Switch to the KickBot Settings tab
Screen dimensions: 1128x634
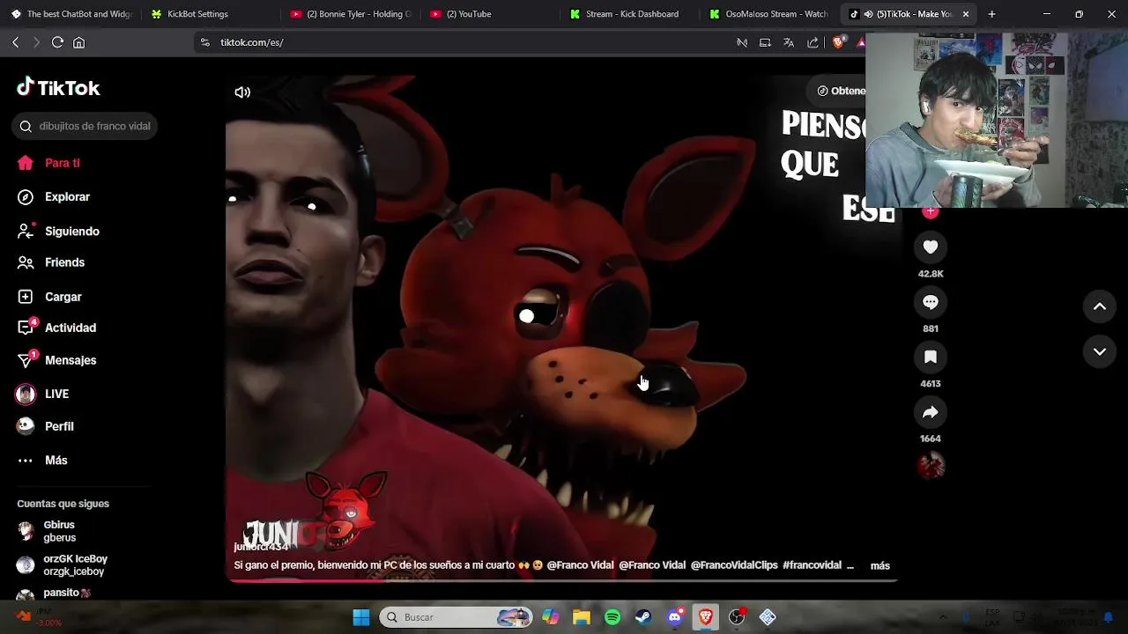(197, 14)
